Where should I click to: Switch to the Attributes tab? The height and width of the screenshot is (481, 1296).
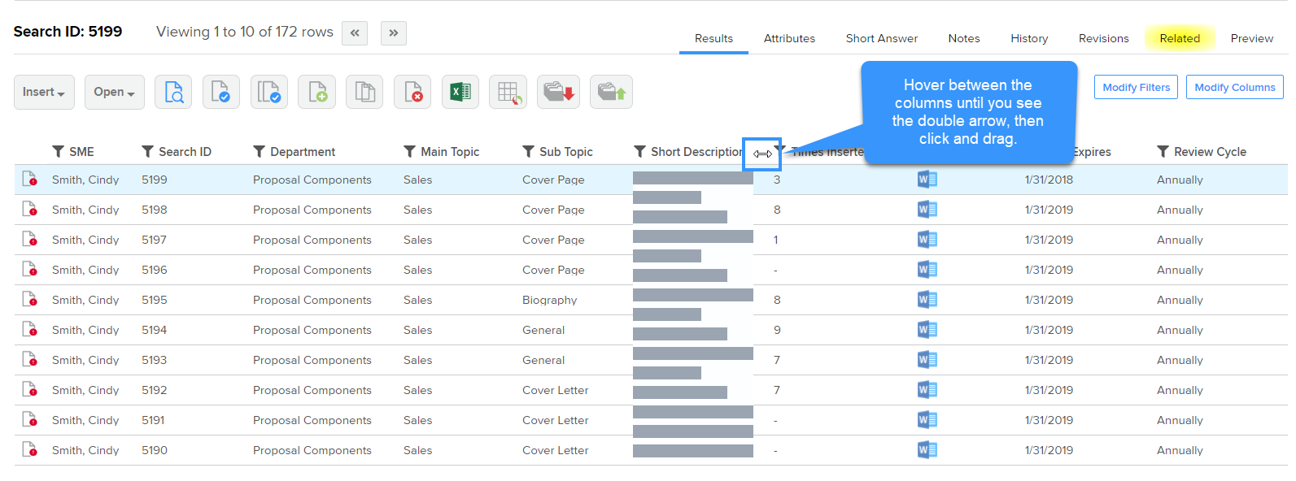[x=789, y=38]
